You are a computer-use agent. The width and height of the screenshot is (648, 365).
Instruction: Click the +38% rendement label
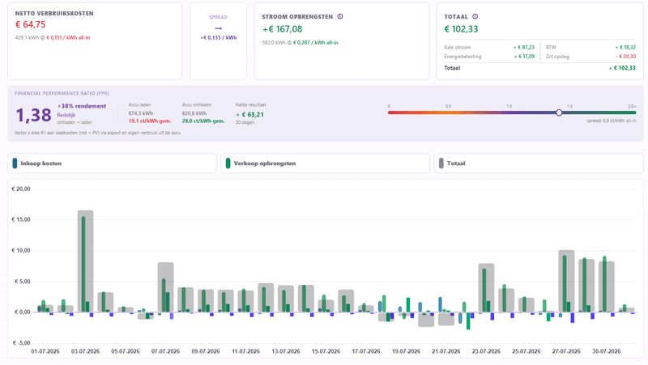point(82,106)
